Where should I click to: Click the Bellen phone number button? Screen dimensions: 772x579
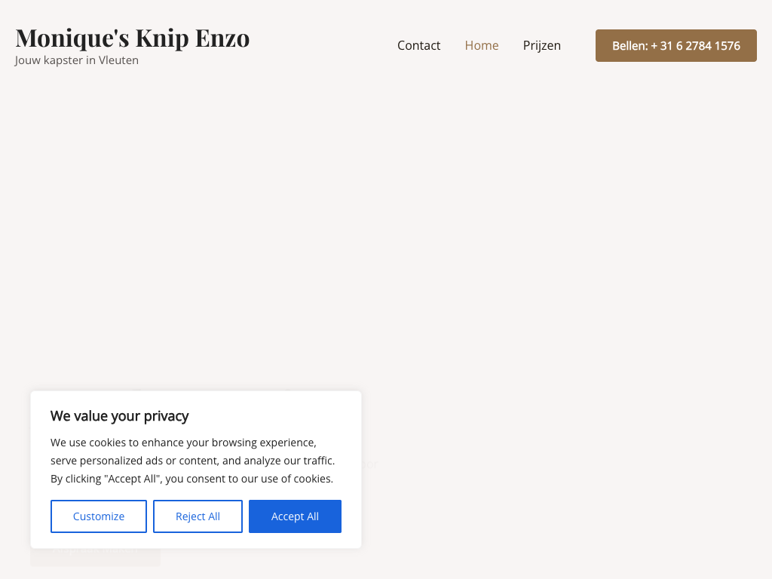pyautogui.click(x=675, y=46)
